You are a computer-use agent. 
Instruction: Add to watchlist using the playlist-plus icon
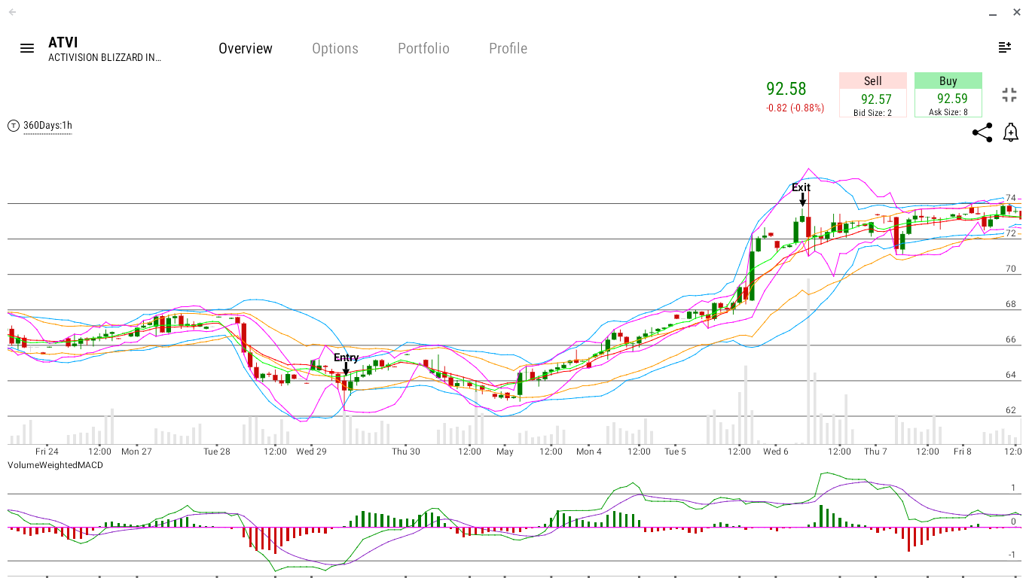pyautogui.click(x=1005, y=47)
